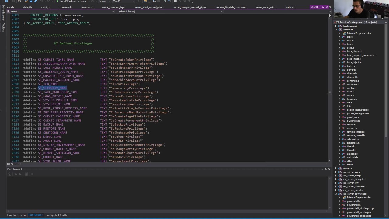Image resolution: width=389 pixels, height=219 pixels.
Task: Select packet_encryption.c in the tree
Action: pyautogui.click(x=357, y=110)
